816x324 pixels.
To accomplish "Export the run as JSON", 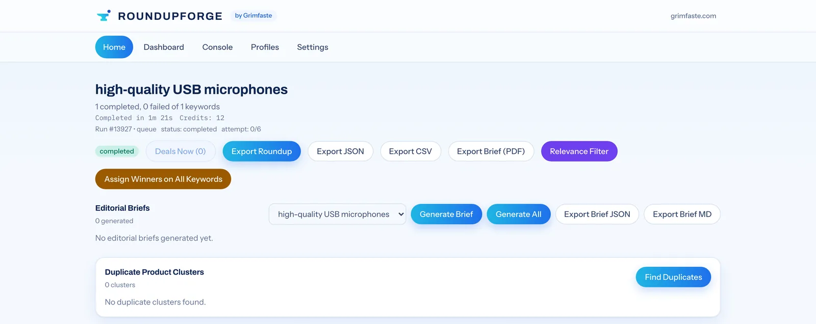I will (x=340, y=151).
